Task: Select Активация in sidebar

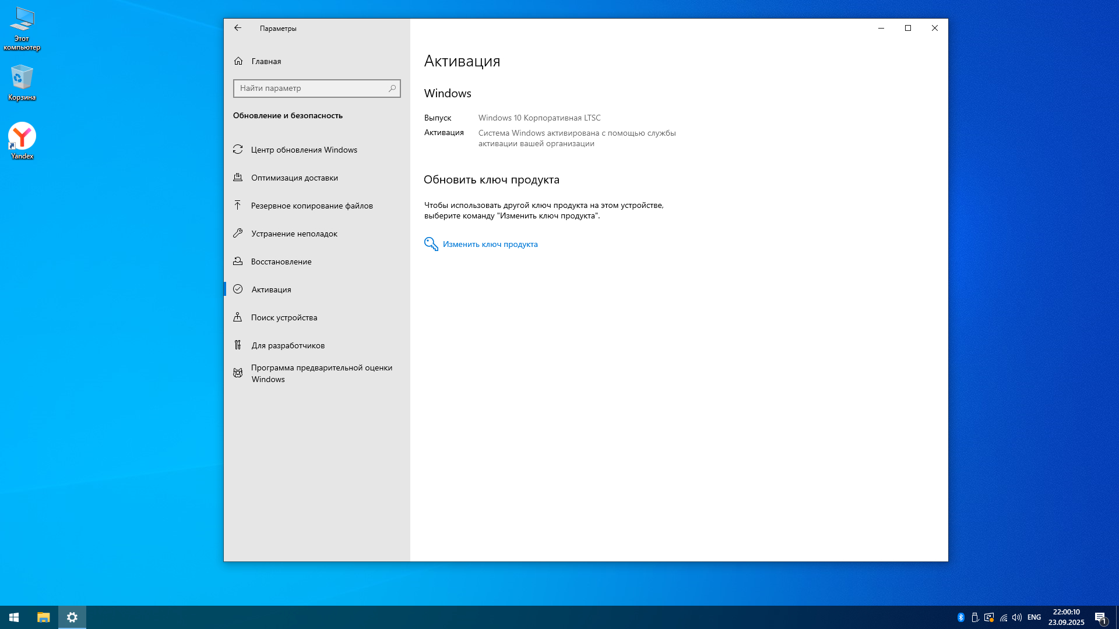Action: (317, 289)
